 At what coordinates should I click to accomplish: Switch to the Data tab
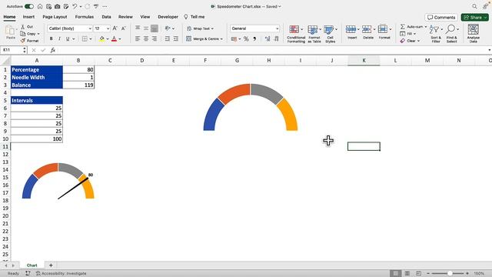click(106, 17)
